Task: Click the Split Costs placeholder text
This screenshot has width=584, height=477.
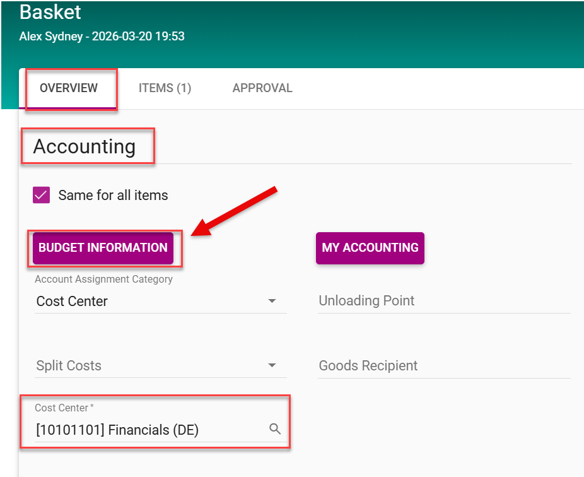Action: point(69,366)
